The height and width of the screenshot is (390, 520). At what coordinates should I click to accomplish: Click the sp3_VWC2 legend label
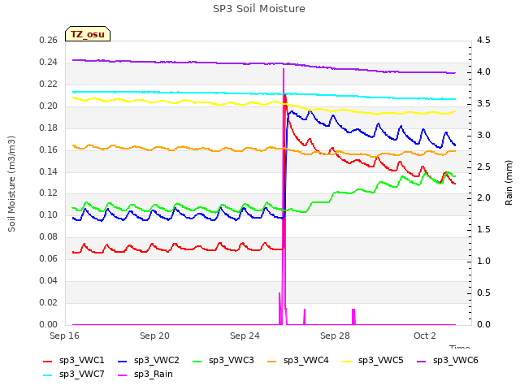pos(157,360)
